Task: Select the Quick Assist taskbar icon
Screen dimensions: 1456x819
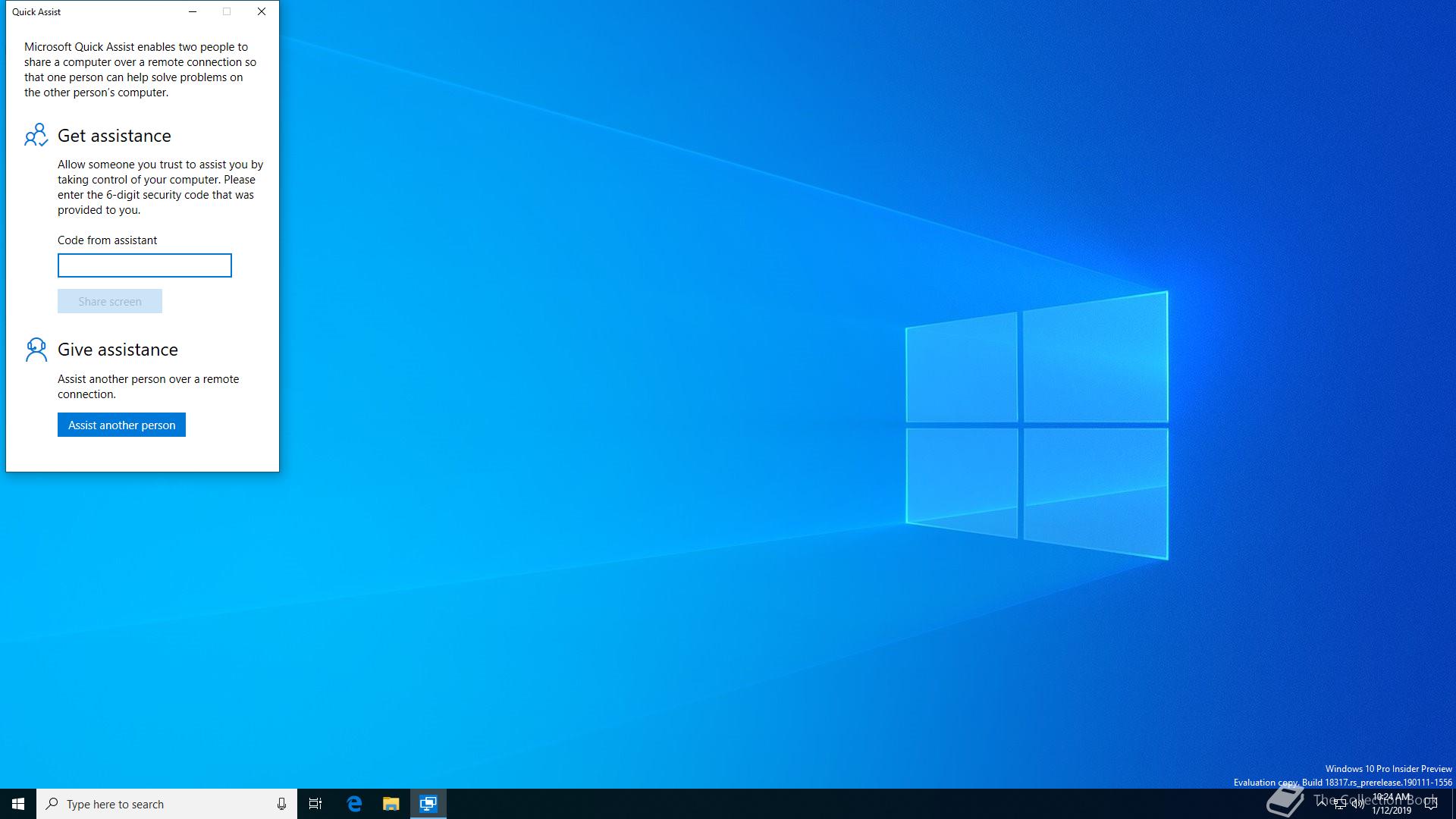Action: pos(428,804)
